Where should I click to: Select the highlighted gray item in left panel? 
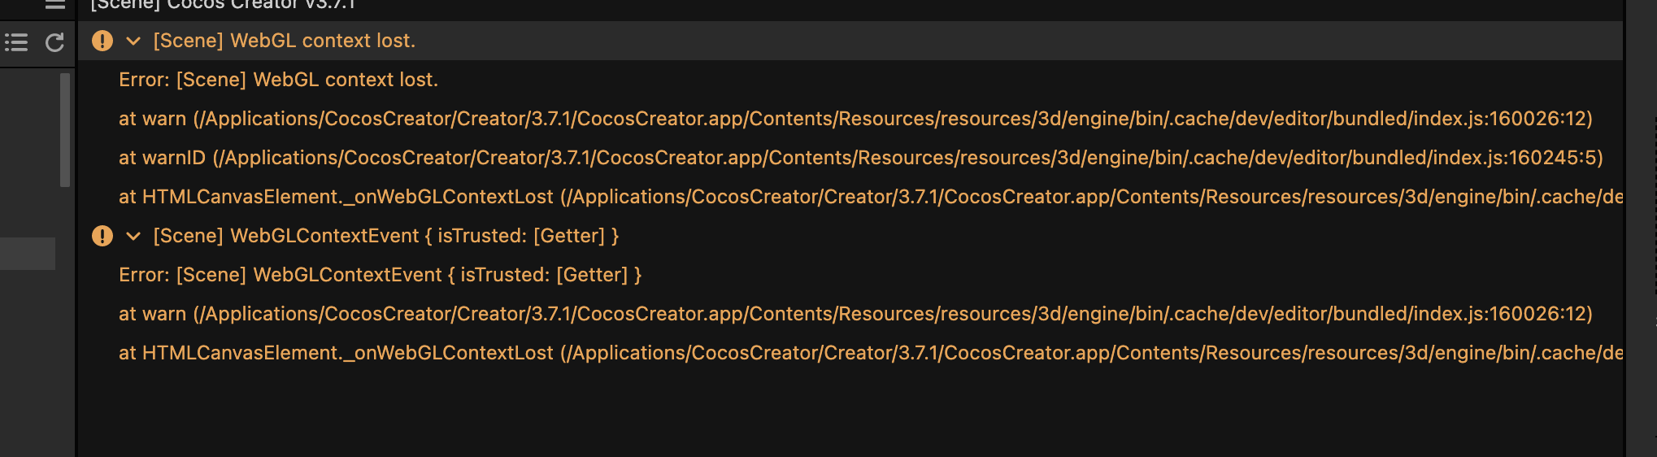28,253
